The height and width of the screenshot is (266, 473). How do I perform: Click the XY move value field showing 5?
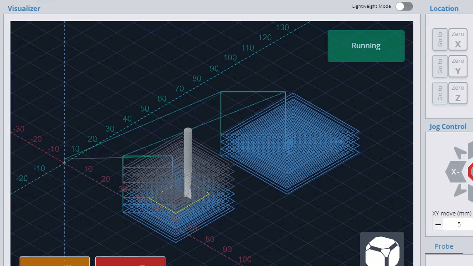click(x=458, y=225)
